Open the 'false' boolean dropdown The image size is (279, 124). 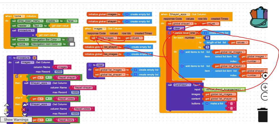[72, 21]
